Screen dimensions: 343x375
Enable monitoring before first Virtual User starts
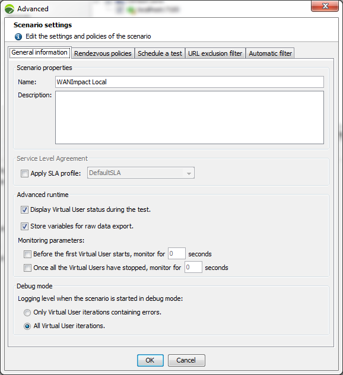click(x=27, y=254)
